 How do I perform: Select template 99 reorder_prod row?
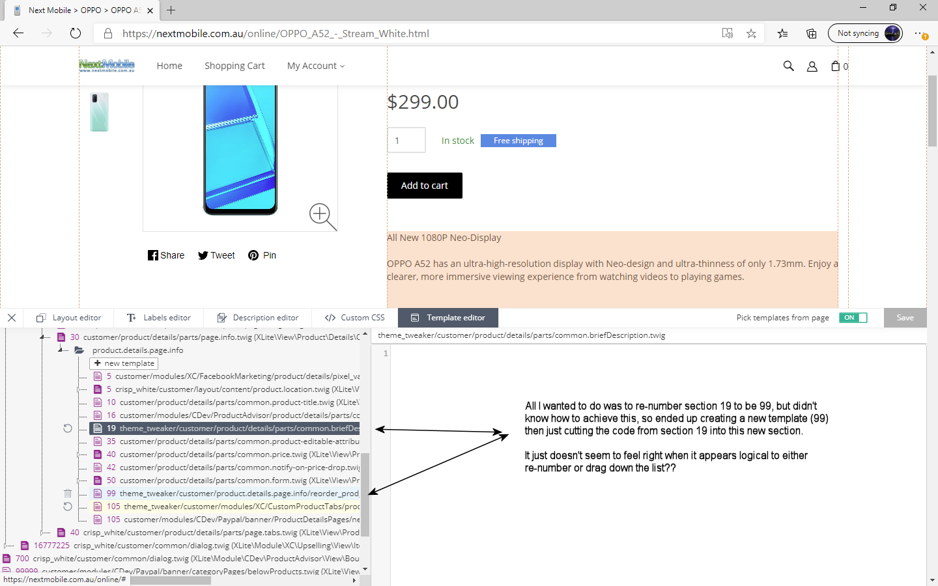click(225, 494)
